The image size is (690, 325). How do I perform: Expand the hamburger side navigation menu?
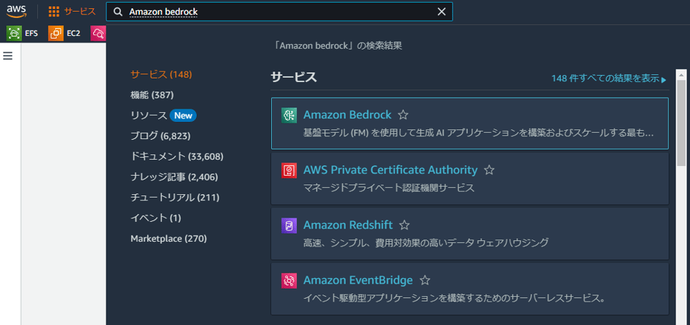click(x=8, y=56)
